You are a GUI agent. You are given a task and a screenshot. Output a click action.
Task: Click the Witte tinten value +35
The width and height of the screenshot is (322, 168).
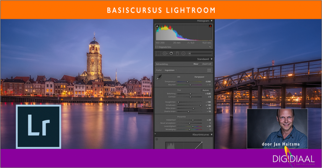(209, 108)
